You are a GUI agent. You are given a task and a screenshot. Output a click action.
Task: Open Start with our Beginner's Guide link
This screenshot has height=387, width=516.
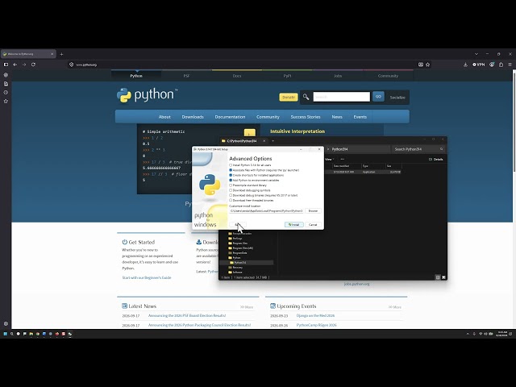(x=147, y=277)
